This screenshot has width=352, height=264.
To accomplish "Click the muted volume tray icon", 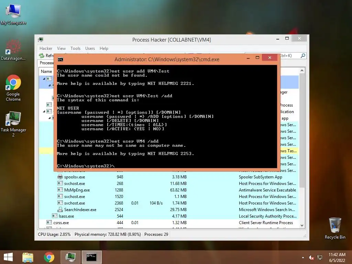I will tap(311, 257).
